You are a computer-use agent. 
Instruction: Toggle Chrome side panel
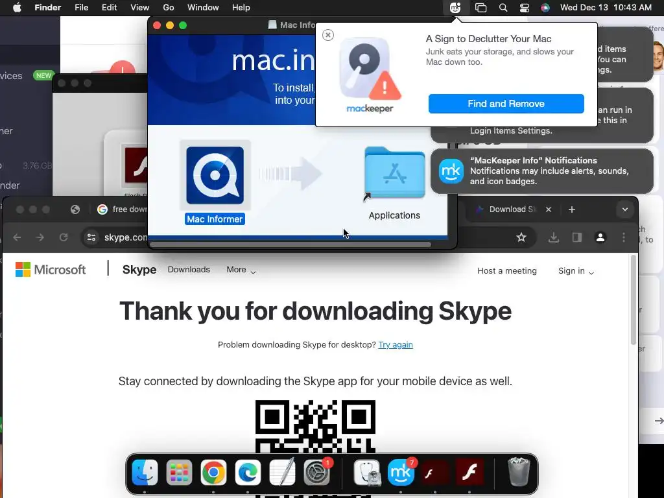[x=576, y=237]
